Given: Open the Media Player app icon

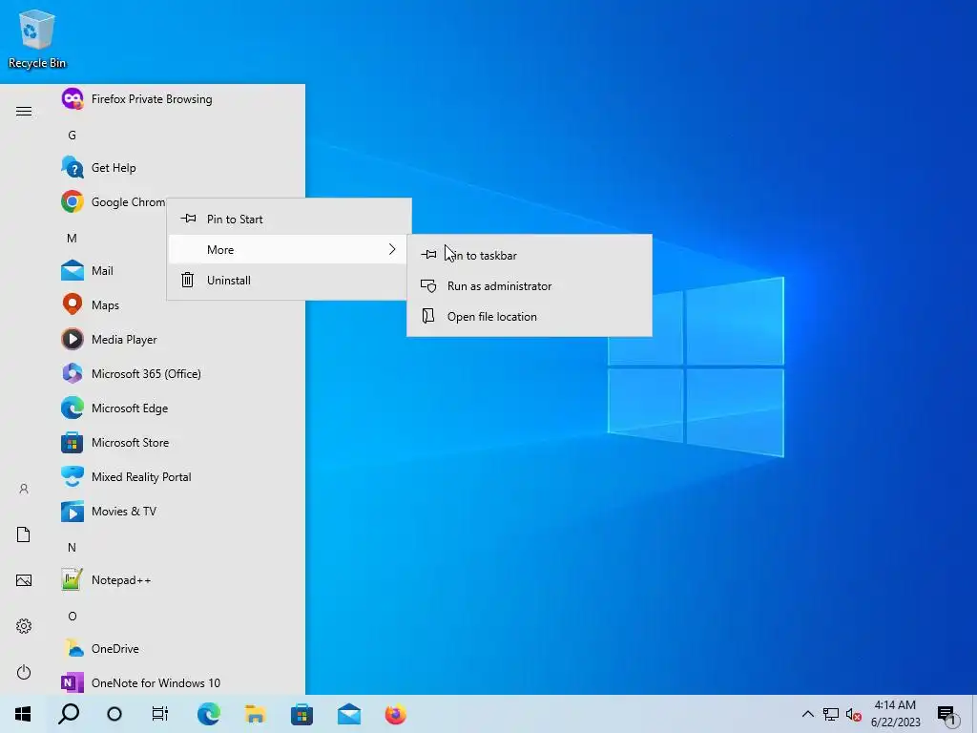Looking at the screenshot, I should (73, 339).
